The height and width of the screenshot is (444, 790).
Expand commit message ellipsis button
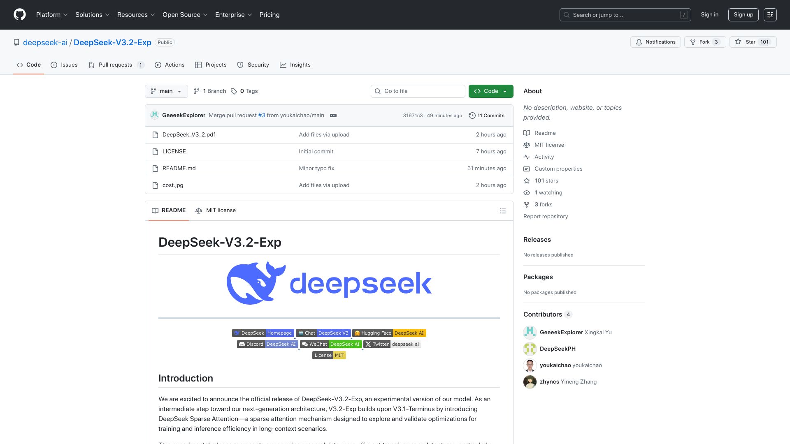(x=333, y=116)
